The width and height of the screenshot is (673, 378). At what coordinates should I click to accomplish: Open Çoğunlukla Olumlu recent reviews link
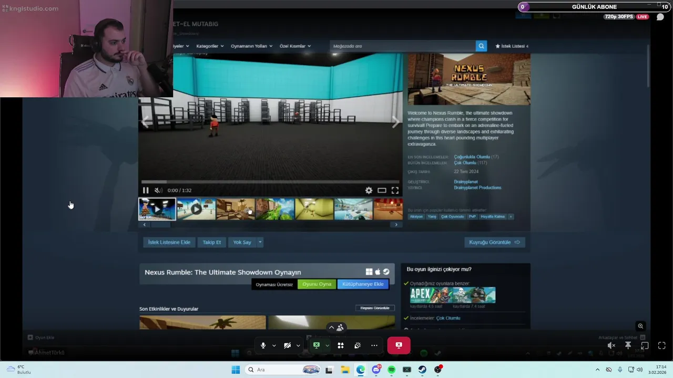pos(472,157)
